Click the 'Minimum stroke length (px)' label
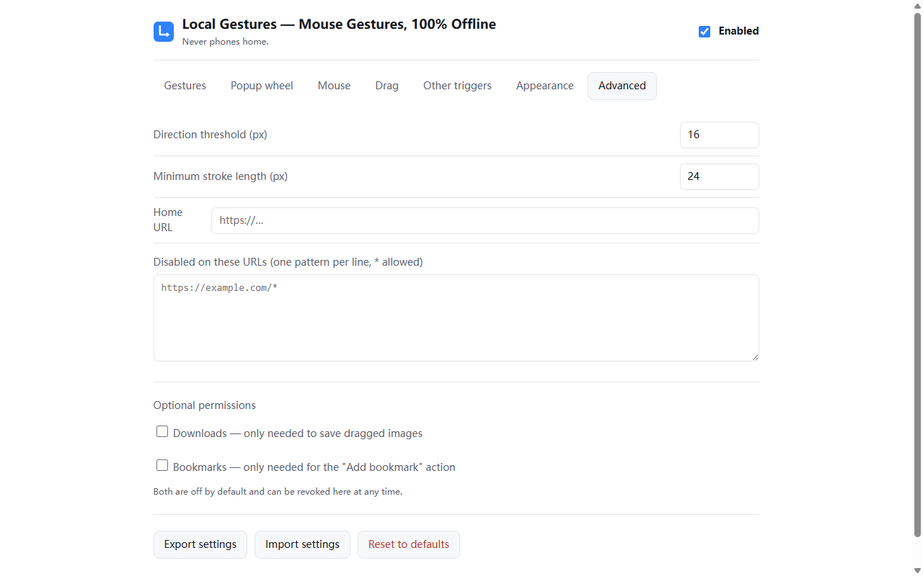 tap(221, 176)
